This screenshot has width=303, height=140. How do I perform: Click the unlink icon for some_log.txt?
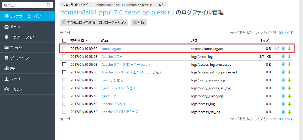coord(277,48)
